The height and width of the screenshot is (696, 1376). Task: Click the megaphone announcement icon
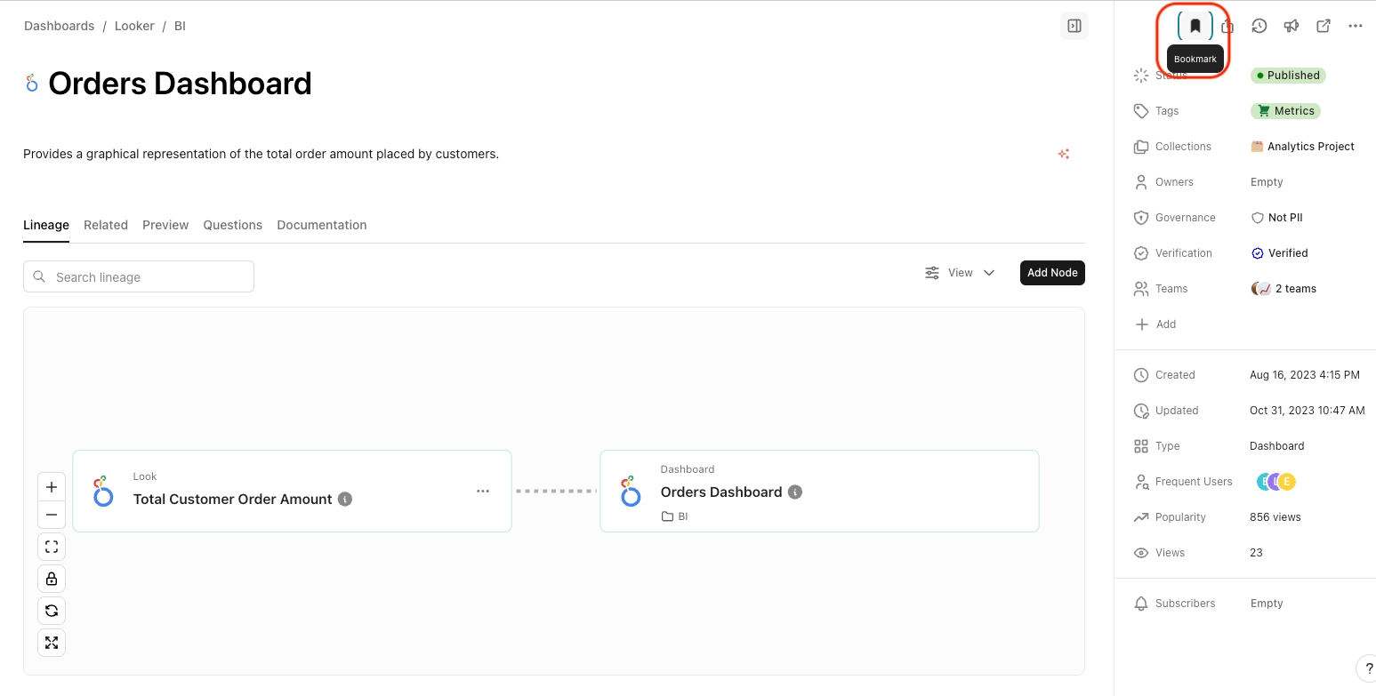[1291, 26]
